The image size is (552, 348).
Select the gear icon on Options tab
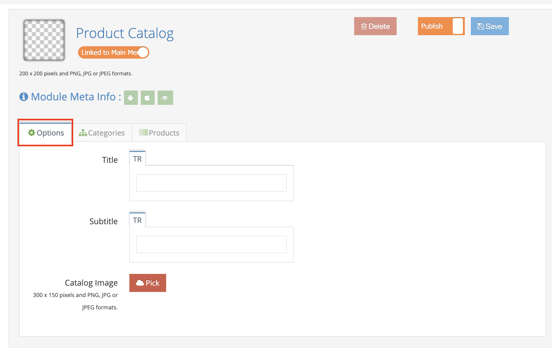[x=31, y=133]
